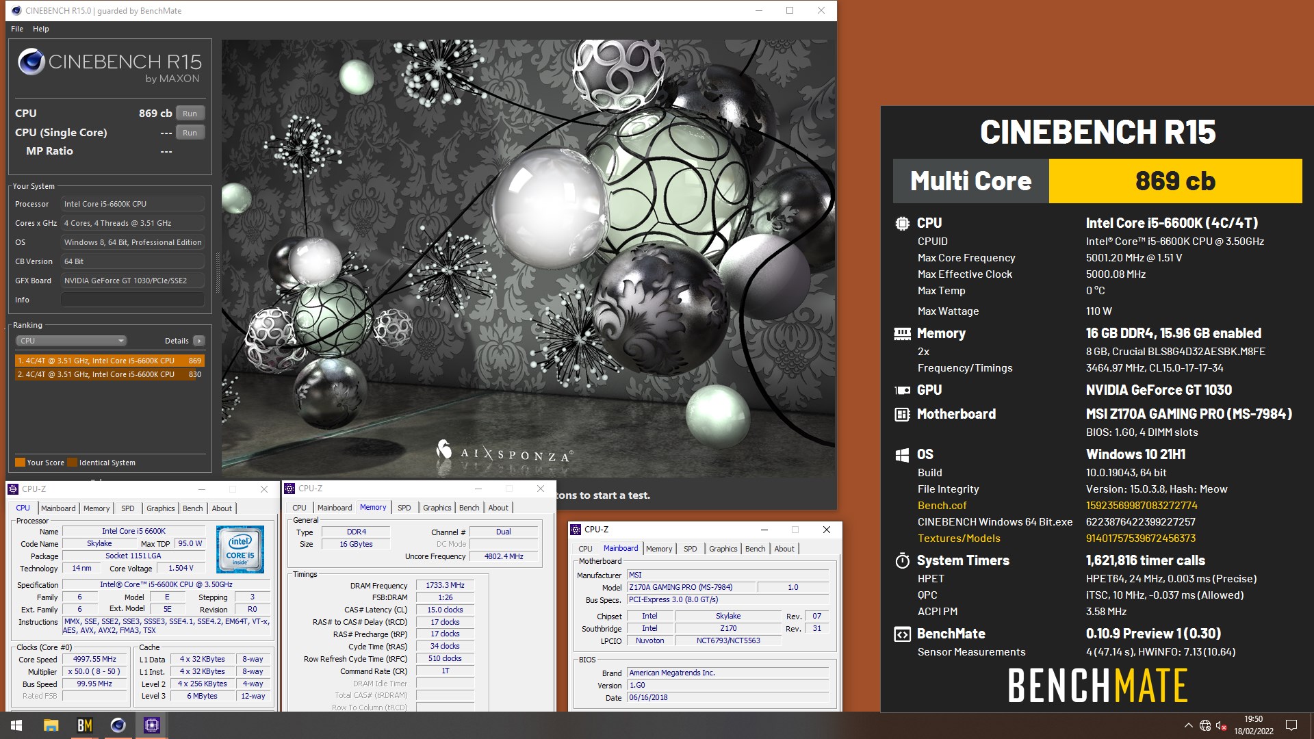Click the Textures/Models hash value in BenchMate panel
The height and width of the screenshot is (739, 1314).
[1141, 539]
